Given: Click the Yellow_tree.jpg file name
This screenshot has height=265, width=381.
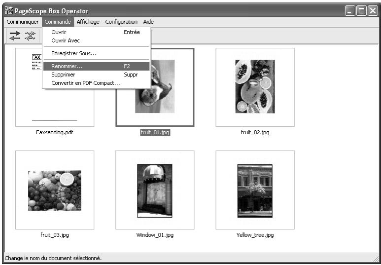Looking at the screenshot, I should (255, 235).
